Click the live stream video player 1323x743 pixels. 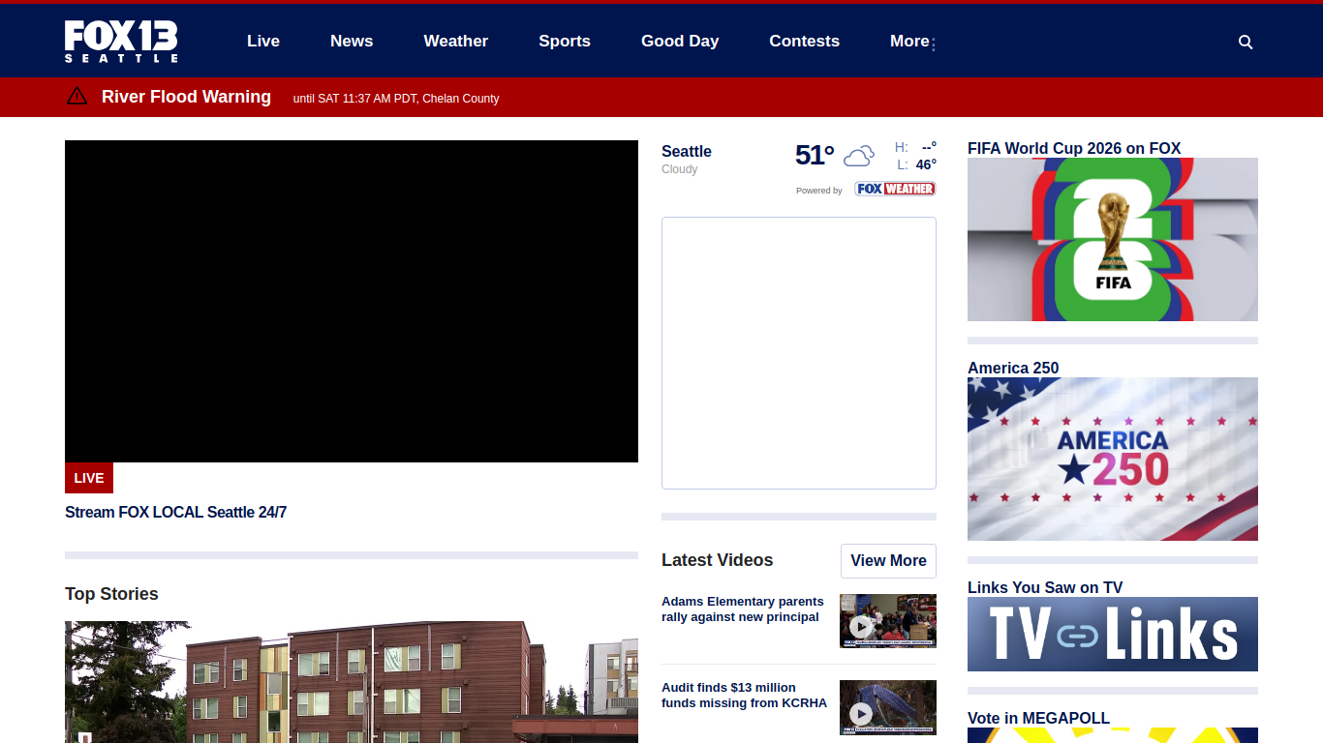[x=352, y=301]
